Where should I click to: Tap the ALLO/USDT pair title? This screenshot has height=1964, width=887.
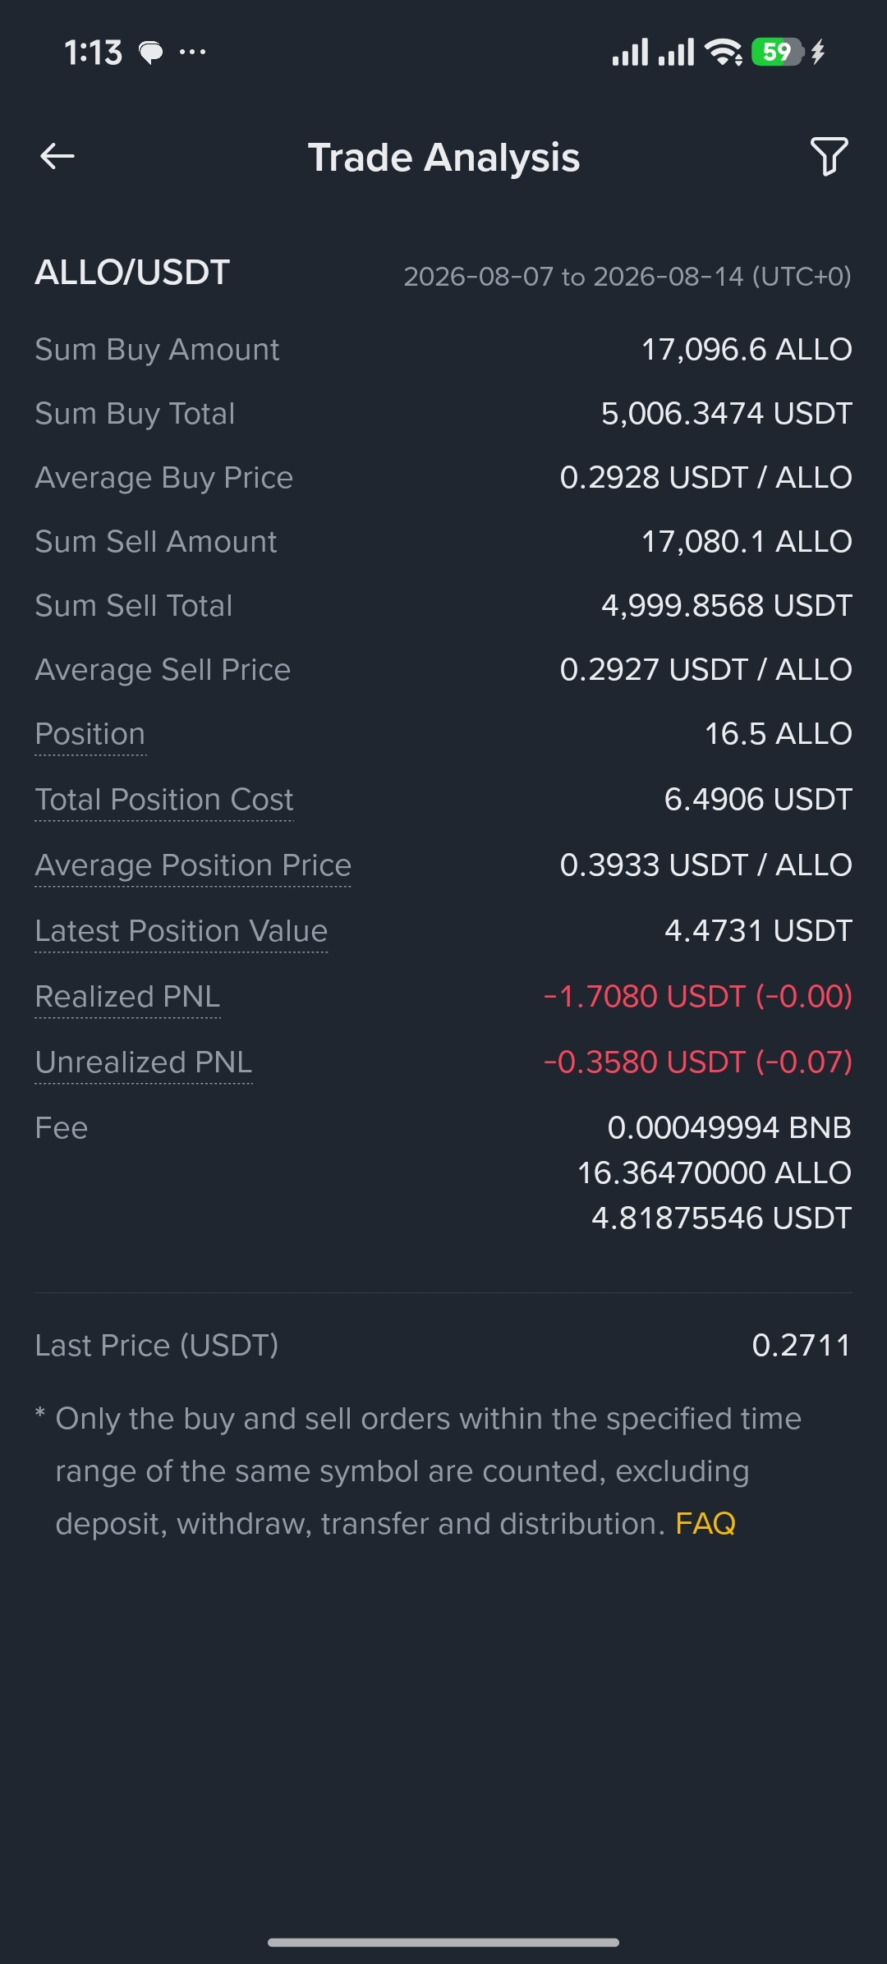click(132, 273)
